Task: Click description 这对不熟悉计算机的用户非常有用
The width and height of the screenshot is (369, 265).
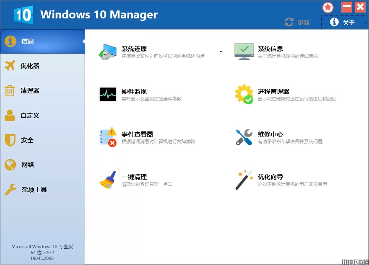Action: 293,184
